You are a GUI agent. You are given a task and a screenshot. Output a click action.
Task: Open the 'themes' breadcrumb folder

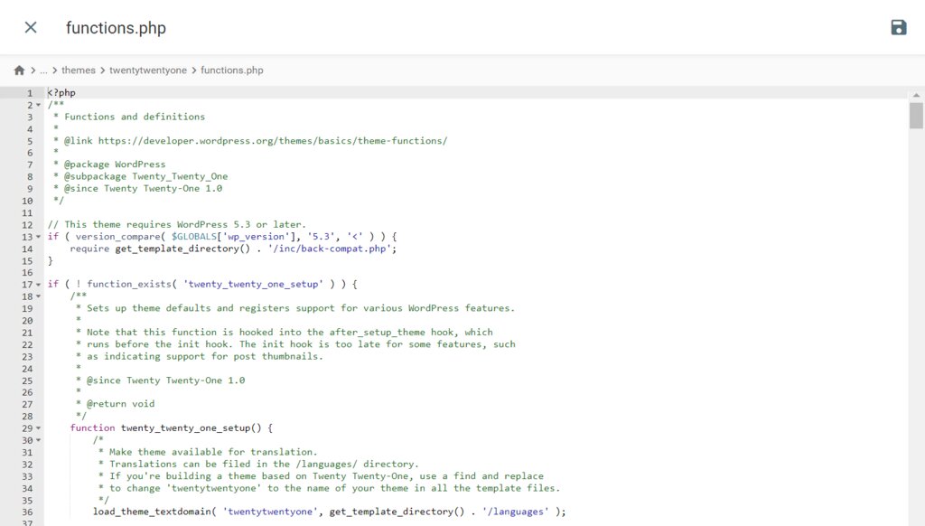pyautogui.click(x=79, y=70)
